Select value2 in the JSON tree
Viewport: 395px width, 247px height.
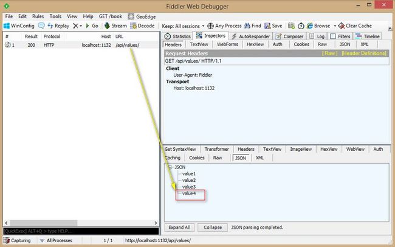click(x=189, y=181)
